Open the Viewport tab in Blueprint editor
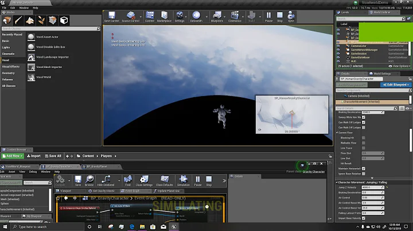The width and height of the screenshot is (413, 231). [66, 191]
